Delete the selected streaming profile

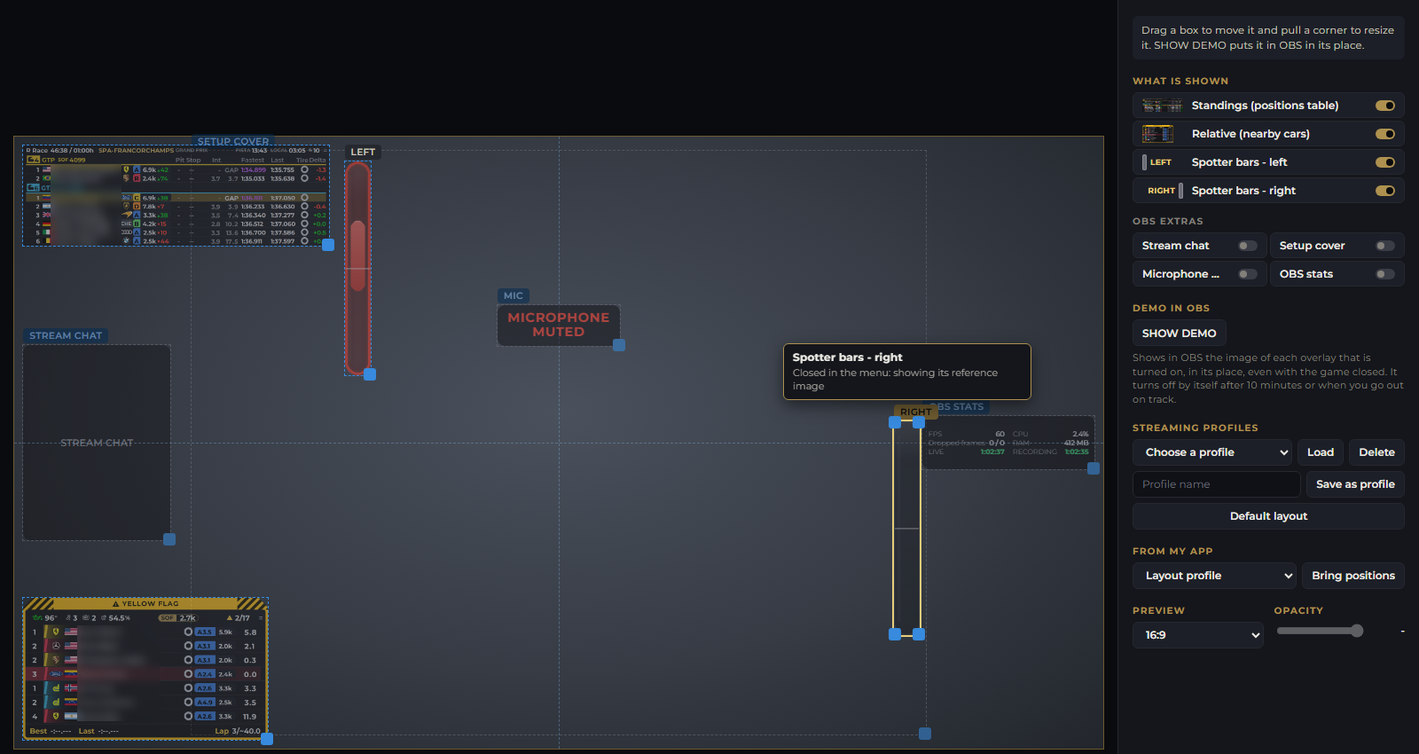[x=1377, y=452]
